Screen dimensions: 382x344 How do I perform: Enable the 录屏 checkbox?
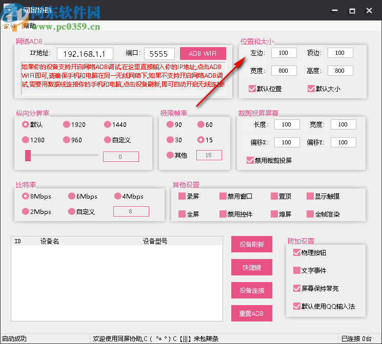(182, 196)
